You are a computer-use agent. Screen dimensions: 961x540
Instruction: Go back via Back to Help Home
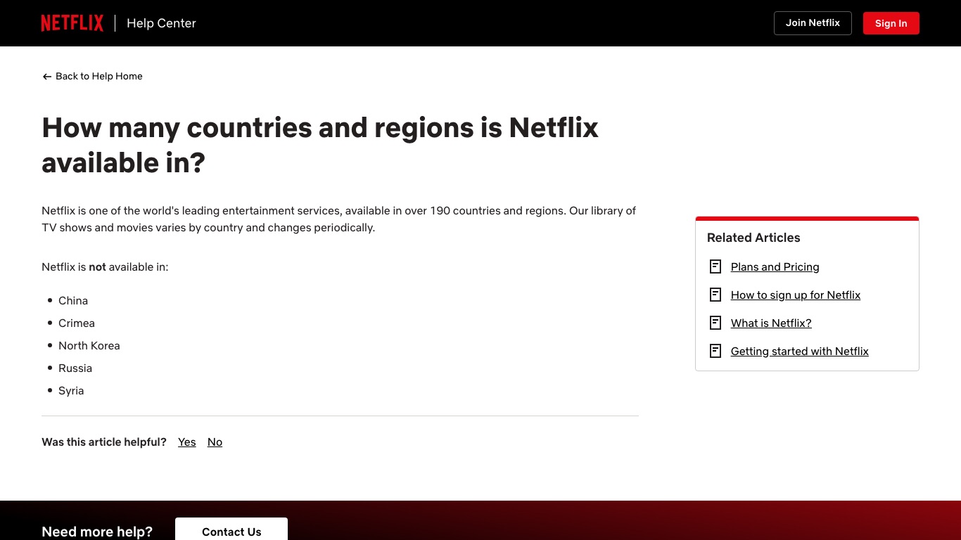(x=92, y=76)
